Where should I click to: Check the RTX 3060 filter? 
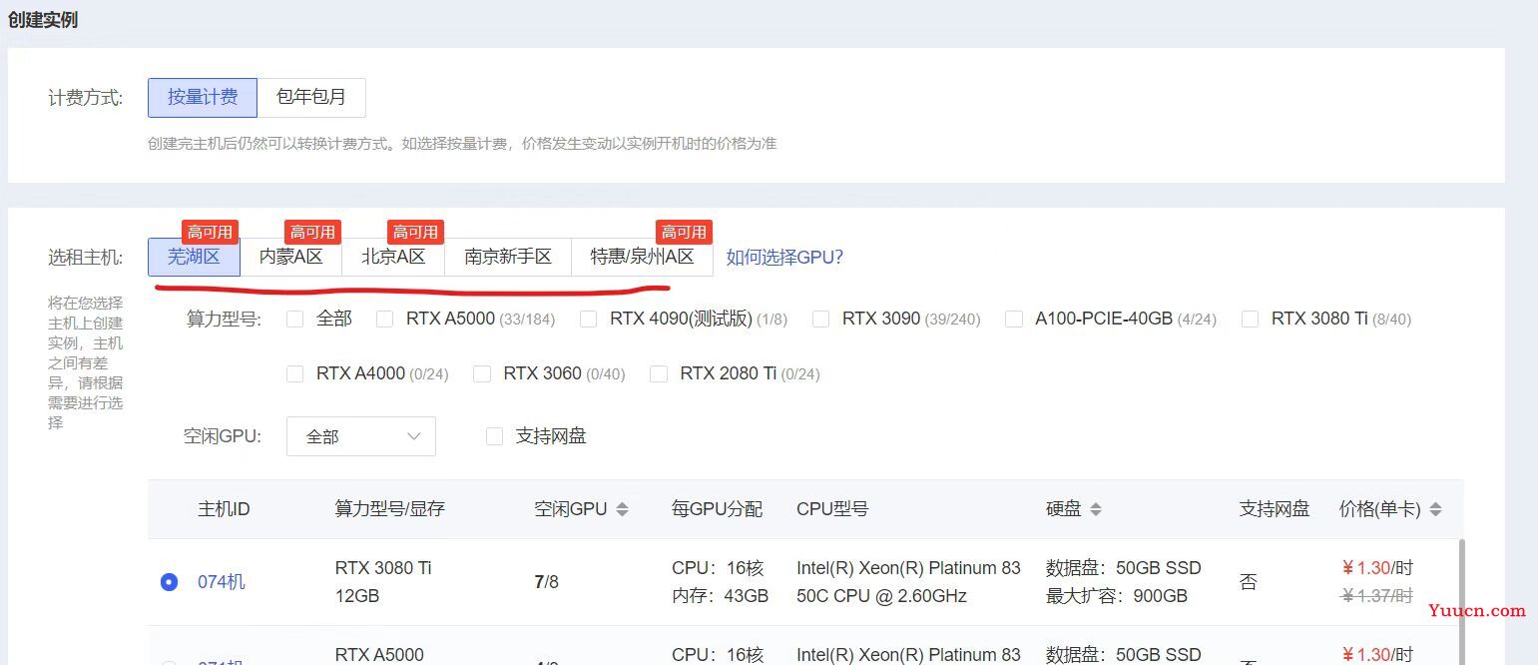pyautogui.click(x=481, y=373)
